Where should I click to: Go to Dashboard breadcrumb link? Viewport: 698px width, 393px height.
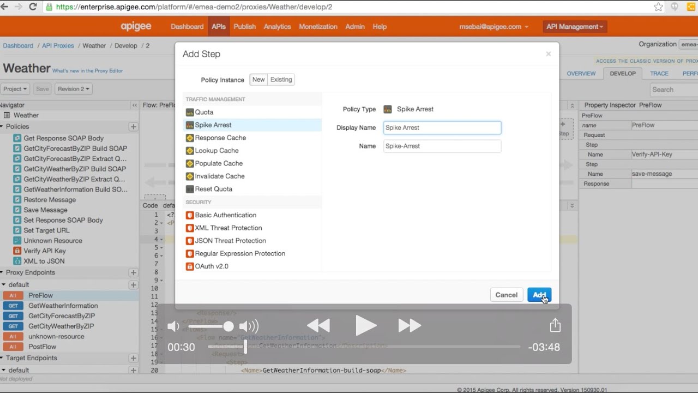pos(18,46)
